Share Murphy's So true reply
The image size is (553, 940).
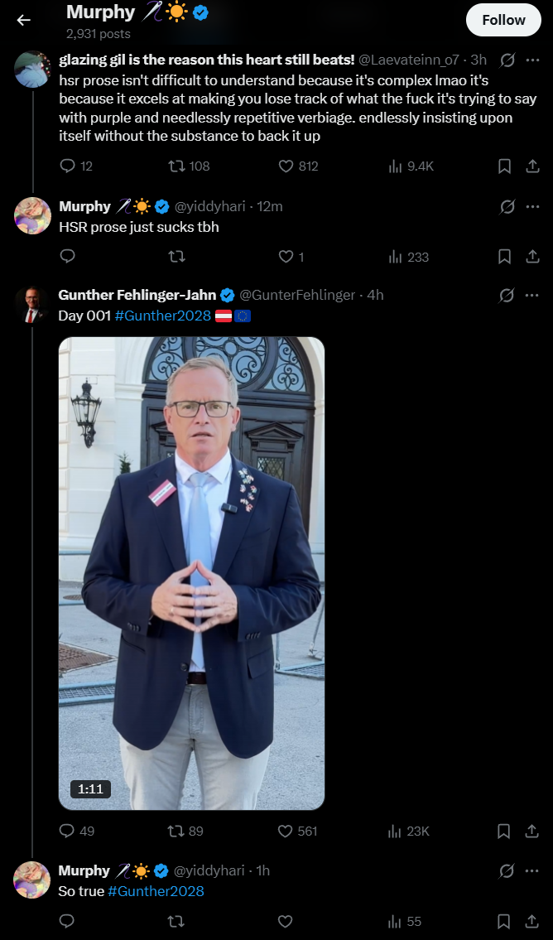(x=532, y=921)
